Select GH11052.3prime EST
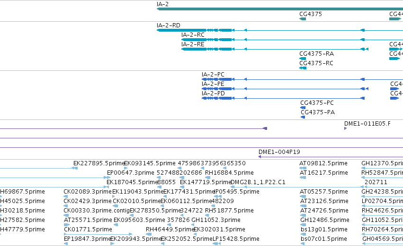Viewport: 403px width, 246px height. (x=216, y=220)
